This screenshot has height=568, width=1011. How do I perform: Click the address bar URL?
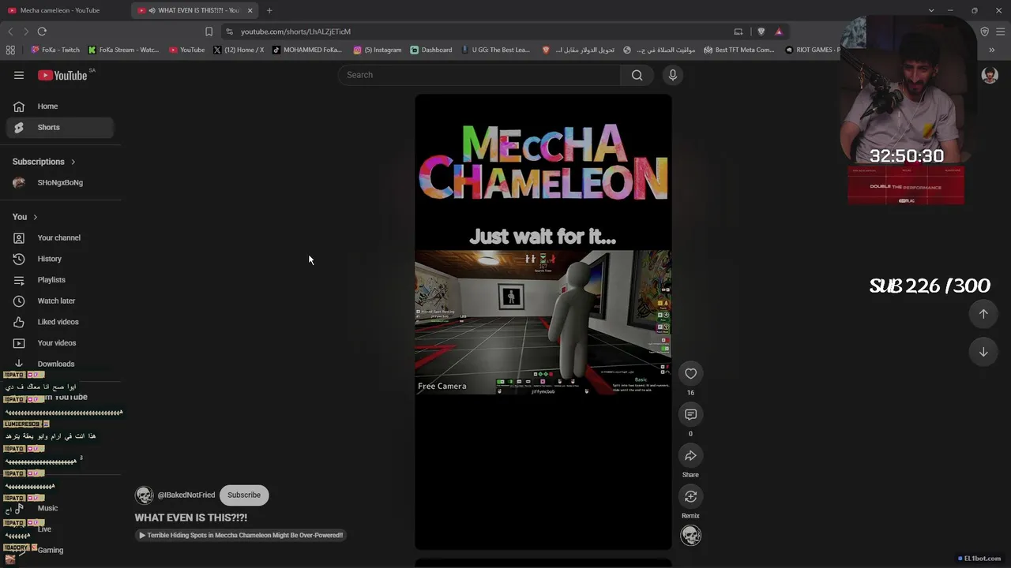point(295,32)
